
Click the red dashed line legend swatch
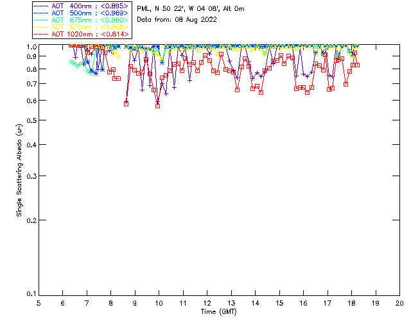[41, 34]
